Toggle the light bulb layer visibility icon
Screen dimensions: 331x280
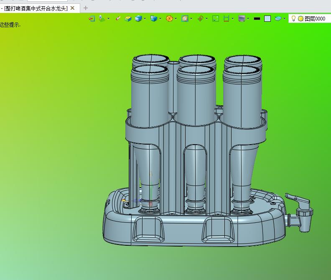click(x=293, y=18)
